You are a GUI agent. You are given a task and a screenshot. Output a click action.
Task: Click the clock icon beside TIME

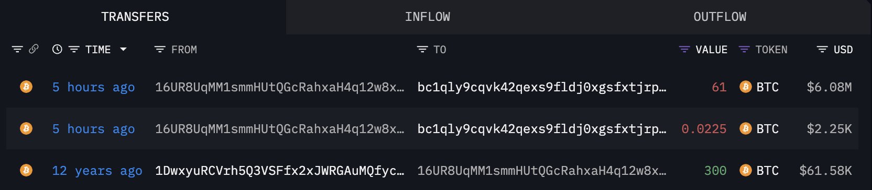[x=57, y=49]
